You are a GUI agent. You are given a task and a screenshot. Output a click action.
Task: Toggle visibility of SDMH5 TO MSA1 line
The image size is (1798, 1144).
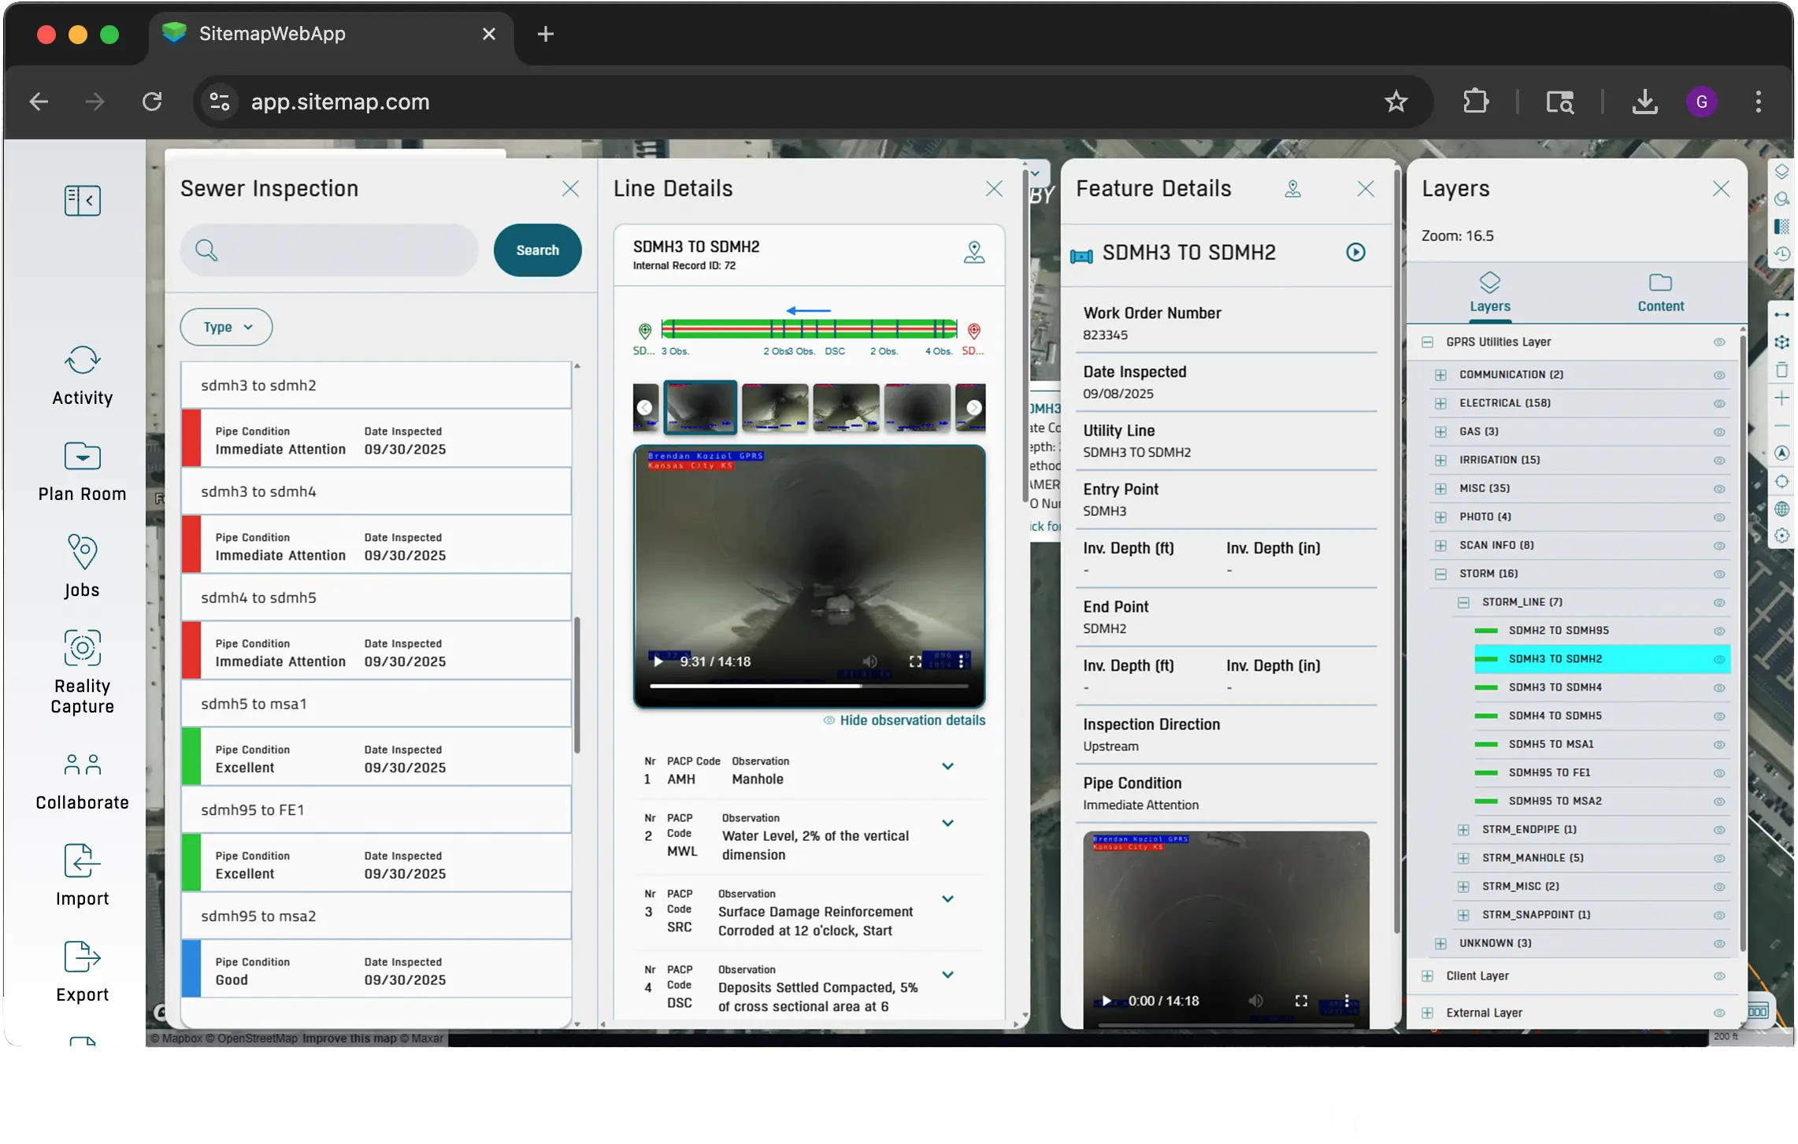click(1719, 745)
